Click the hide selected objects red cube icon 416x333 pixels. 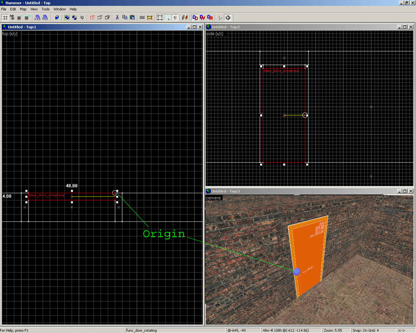[93, 17]
